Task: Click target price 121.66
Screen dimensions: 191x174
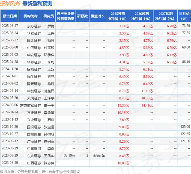Action: [x=185, y=141]
